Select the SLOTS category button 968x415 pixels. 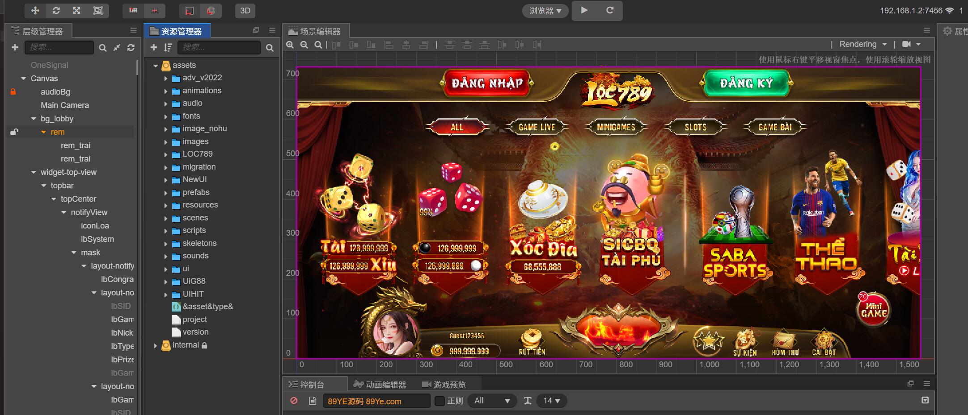click(696, 127)
